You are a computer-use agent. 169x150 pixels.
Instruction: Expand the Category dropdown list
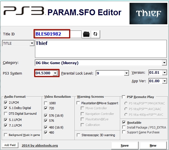point(164,63)
